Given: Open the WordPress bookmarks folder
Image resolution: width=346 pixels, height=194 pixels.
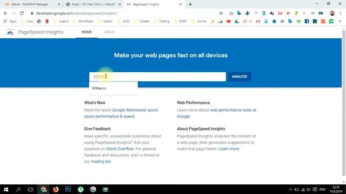Looking at the screenshot, I should pyautogui.click(x=83, y=22).
